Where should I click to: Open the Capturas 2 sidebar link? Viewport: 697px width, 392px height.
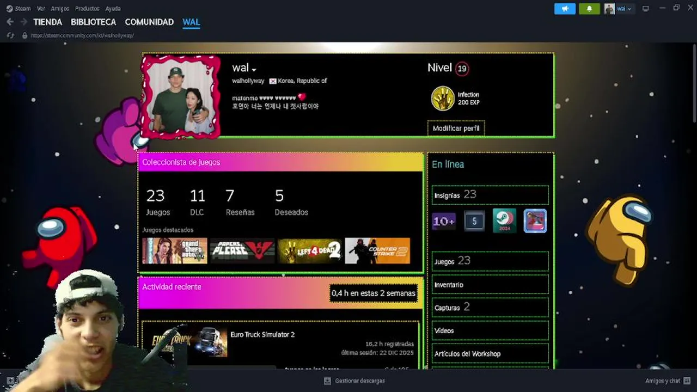point(490,308)
